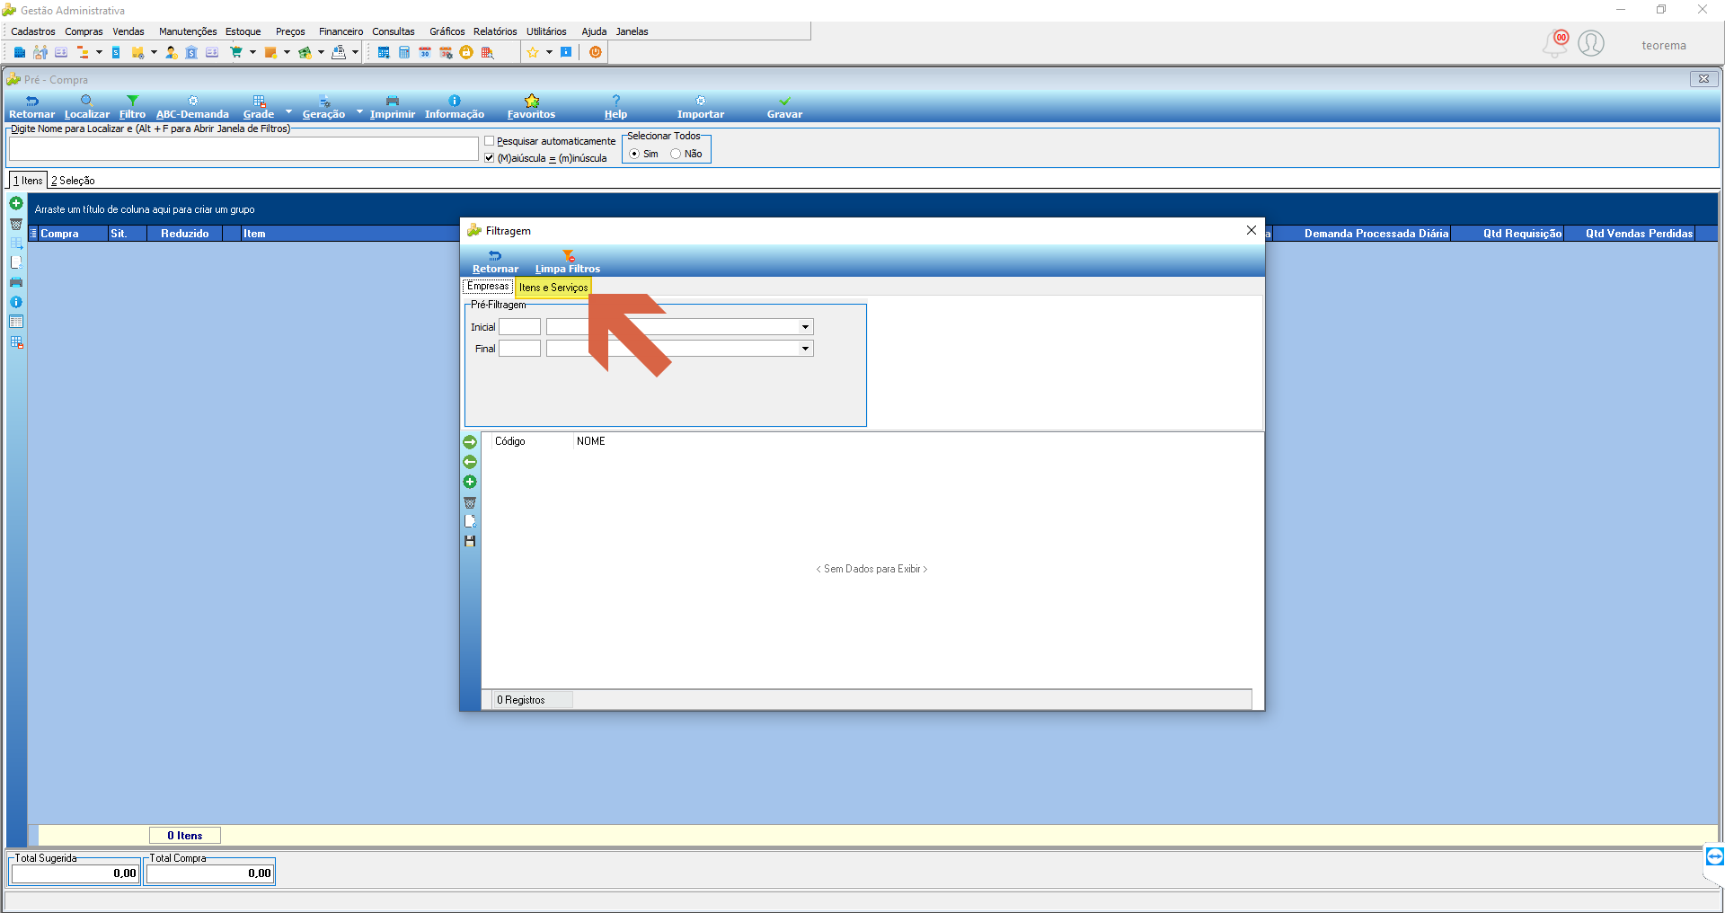Click the NOME column header in Filtragem
The height and width of the screenshot is (913, 1725).
[x=591, y=441]
